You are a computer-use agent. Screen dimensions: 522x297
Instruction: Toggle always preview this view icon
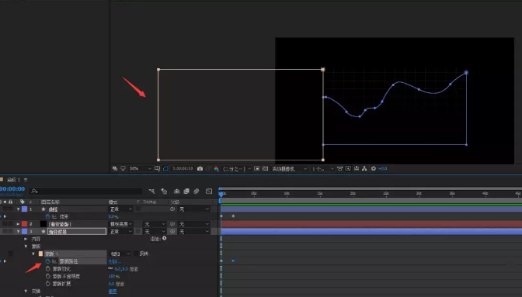point(115,169)
